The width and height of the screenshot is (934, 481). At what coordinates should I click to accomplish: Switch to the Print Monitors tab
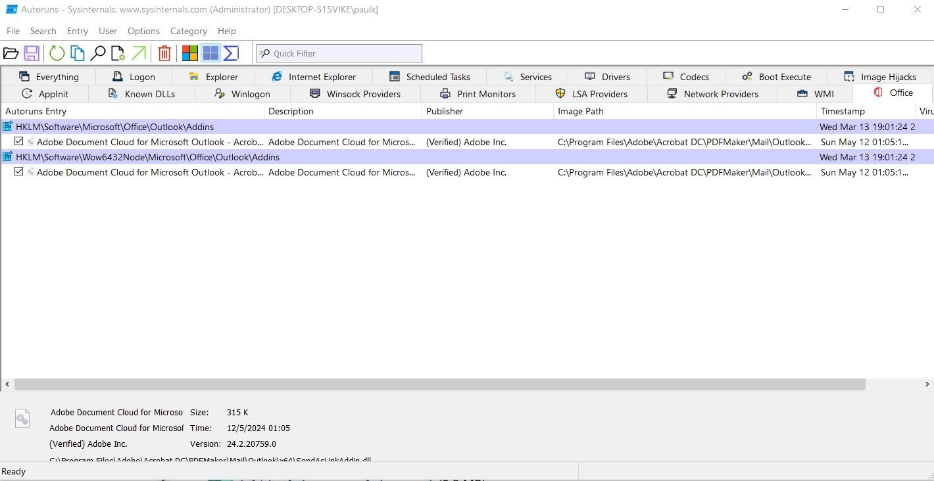478,94
